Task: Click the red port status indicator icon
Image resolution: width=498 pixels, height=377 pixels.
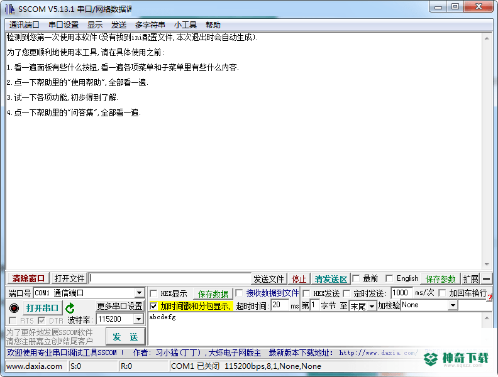Action: [14, 308]
